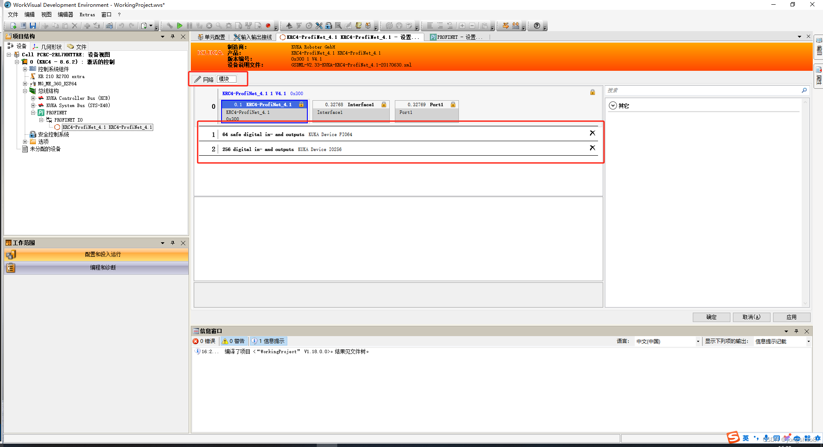Image resolution: width=823 pixels, height=447 pixels.
Task: Open the 编辑 menu
Action: (29, 15)
